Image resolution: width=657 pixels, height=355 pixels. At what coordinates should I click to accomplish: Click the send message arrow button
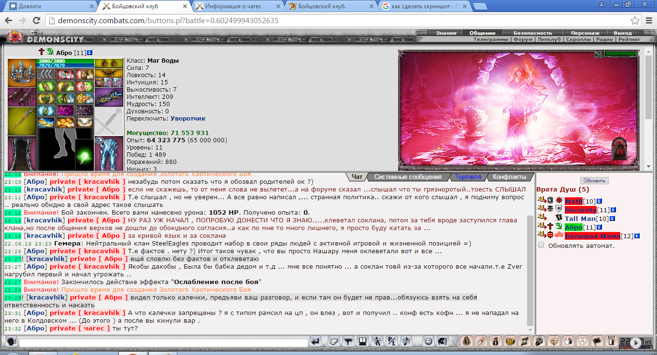pos(315,341)
